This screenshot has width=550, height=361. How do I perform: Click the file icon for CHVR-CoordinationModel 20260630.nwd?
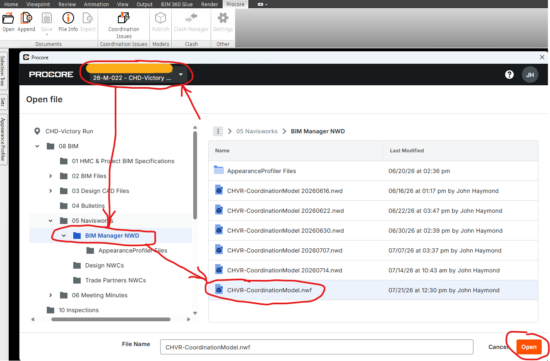point(219,230)
